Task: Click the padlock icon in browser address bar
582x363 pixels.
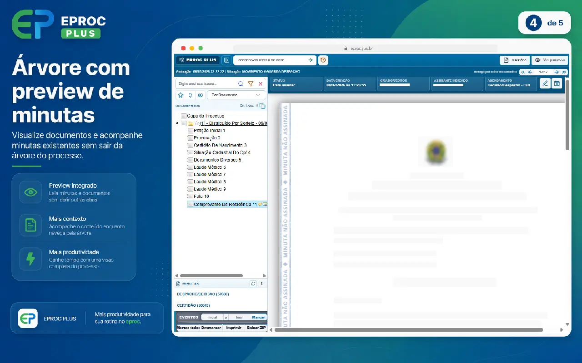Action: pos(346,48)
